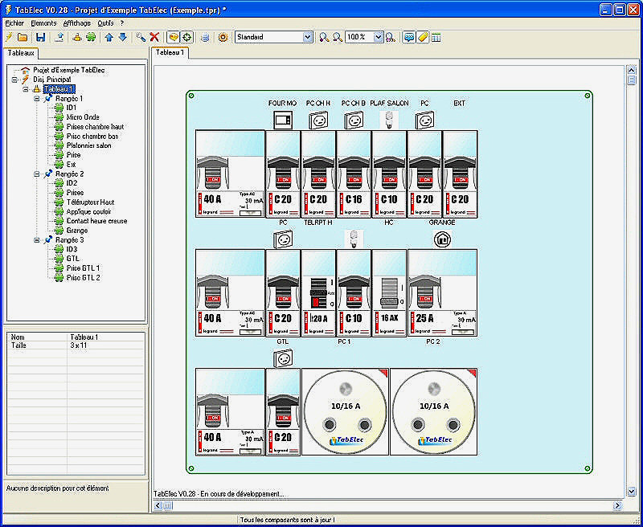Click the PC CH H socket icon

[318, 120]
